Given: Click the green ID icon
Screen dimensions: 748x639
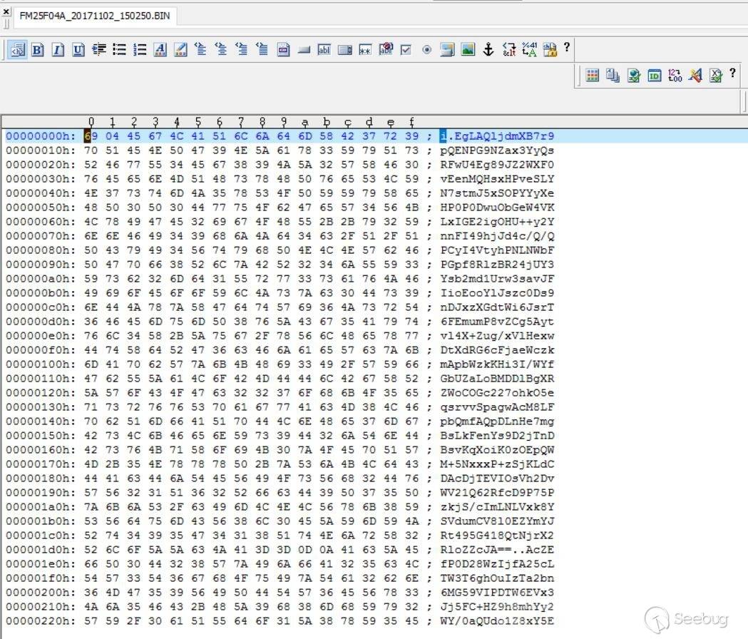Looking at the screenshot, I should click(x=654, y=76).
